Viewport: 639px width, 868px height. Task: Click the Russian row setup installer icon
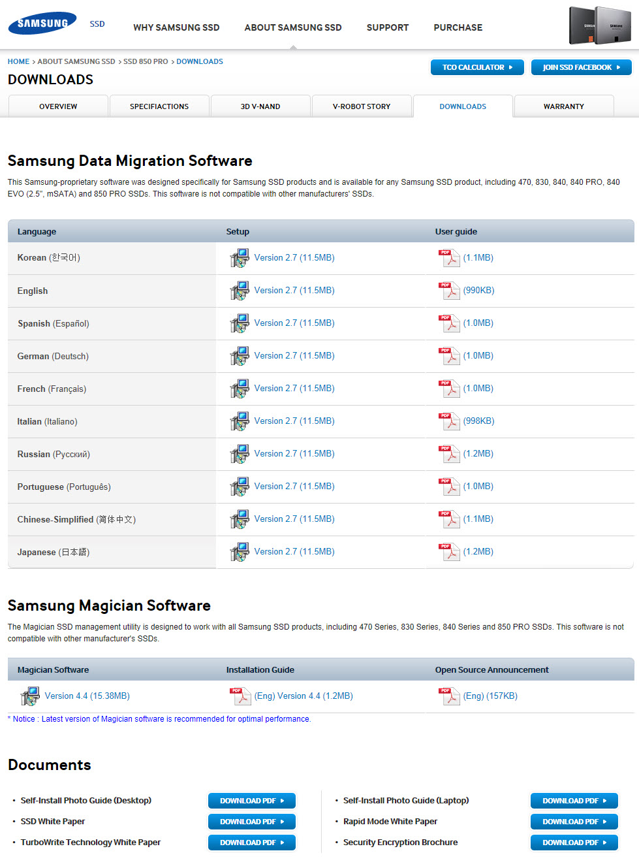240,454
